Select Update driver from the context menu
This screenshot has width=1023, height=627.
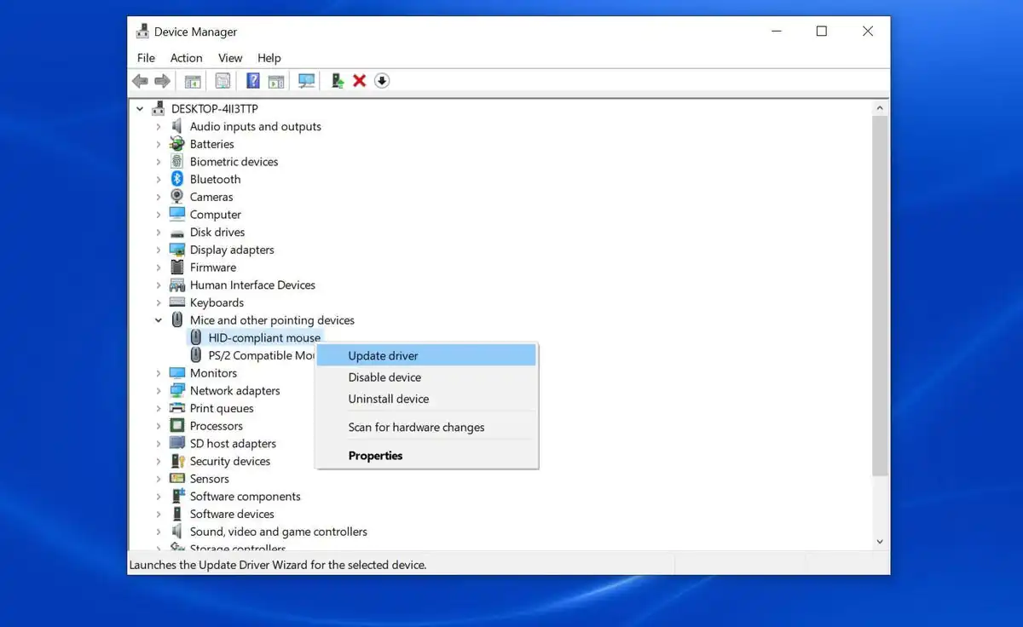pyautogui.click(x=382, y=355)
